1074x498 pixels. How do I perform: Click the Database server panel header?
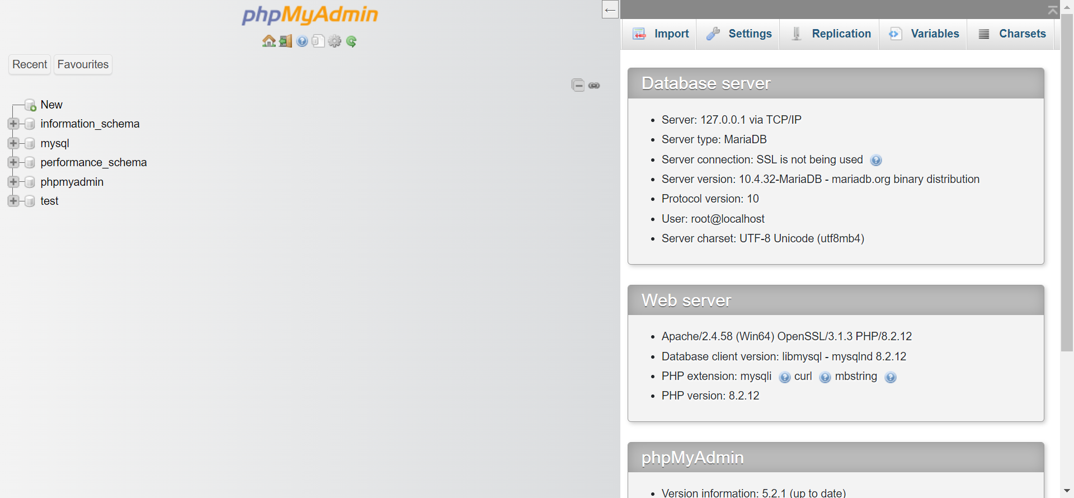pos(836,83)
